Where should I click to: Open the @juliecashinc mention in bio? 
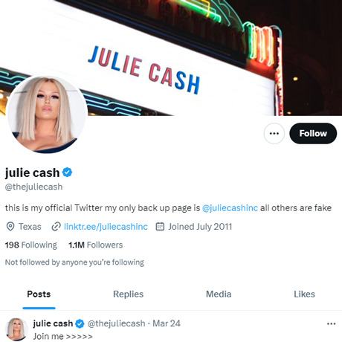click(230, 207)
